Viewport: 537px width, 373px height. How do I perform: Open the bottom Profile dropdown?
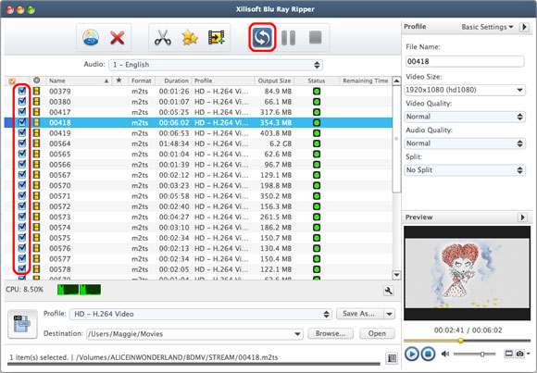click(200, 314)
